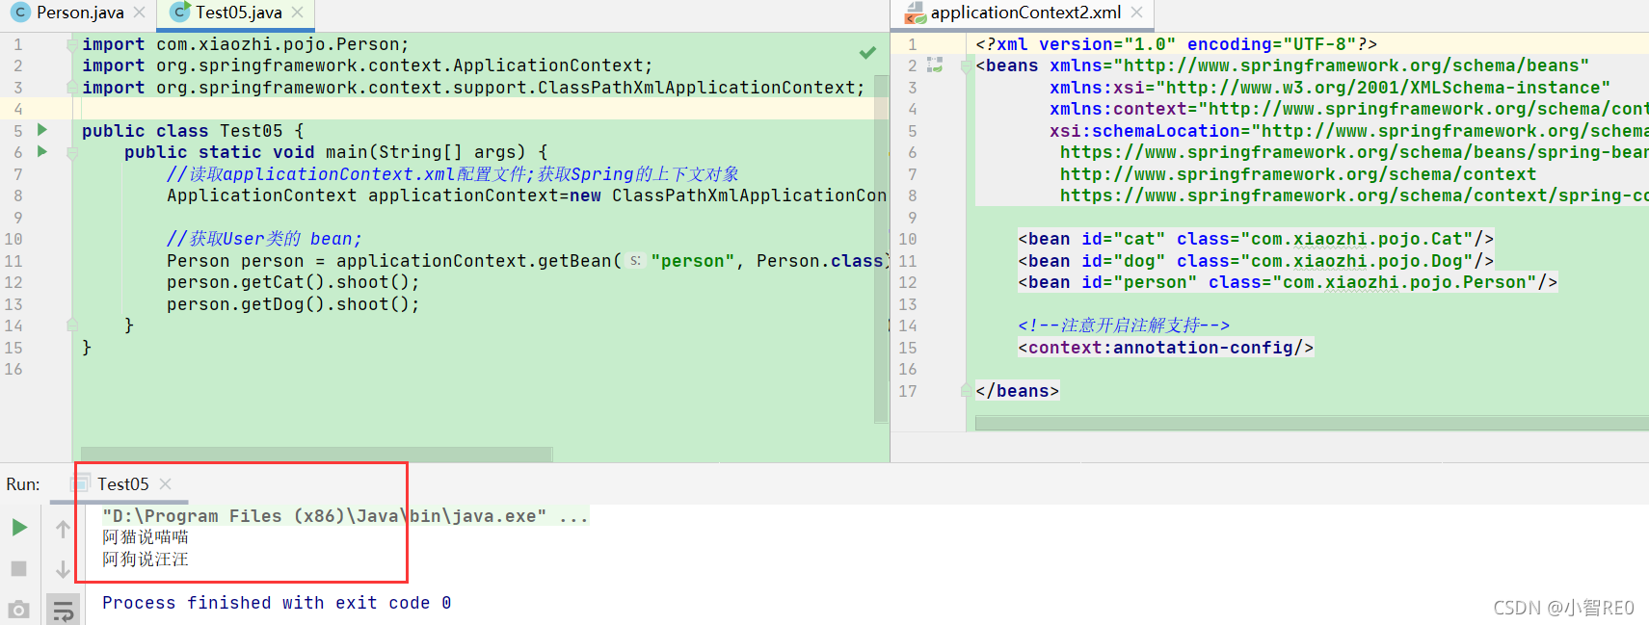Collapse the main method fold at line 6
Screen dimensions: 1649x625
coord(72,152)
